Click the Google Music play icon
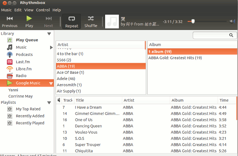 tap(10, 83)
